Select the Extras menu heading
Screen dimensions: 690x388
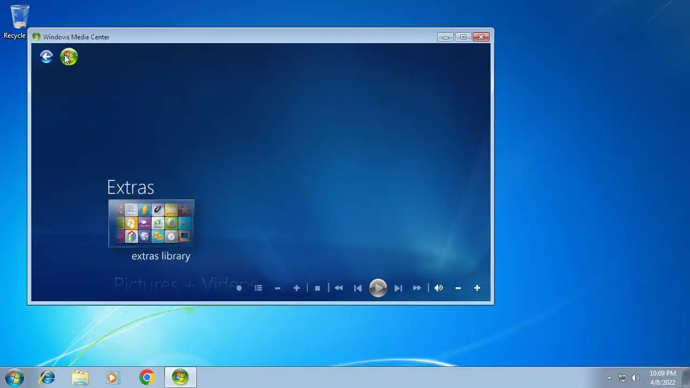pyautogui.click(x=130, y=188)
